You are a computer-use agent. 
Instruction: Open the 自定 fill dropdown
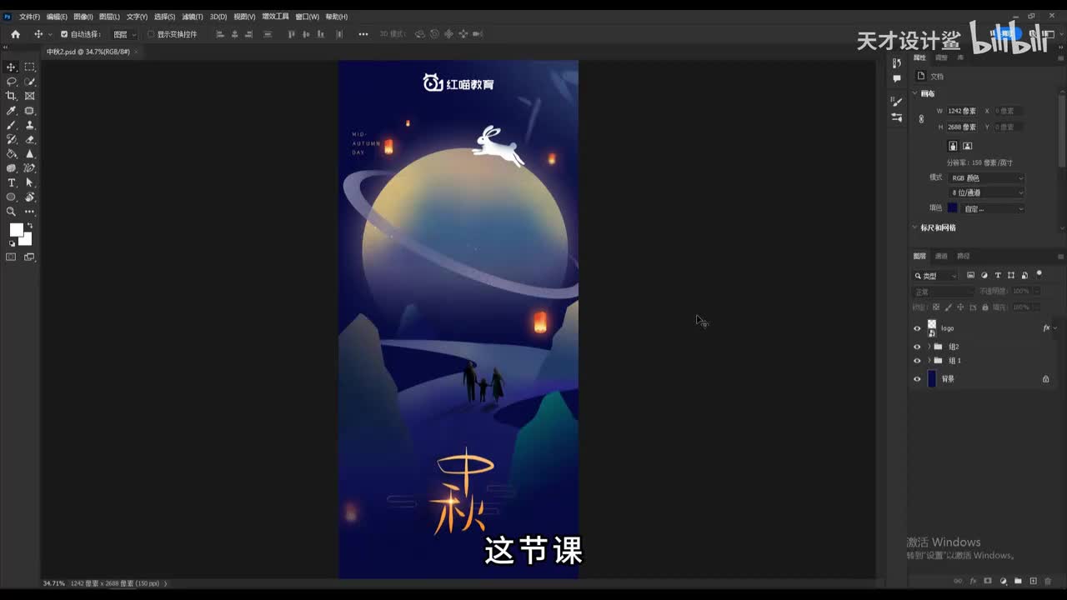[x=994, y=208]
